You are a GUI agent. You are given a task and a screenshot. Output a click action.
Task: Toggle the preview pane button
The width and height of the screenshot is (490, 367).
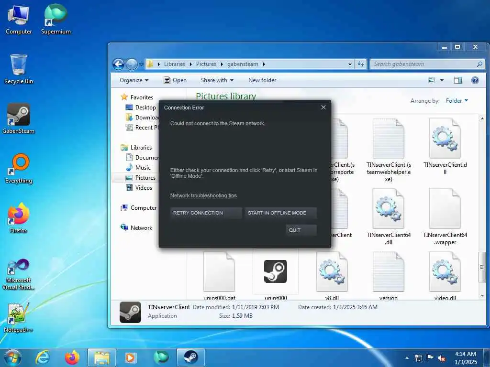click(458, 80)
